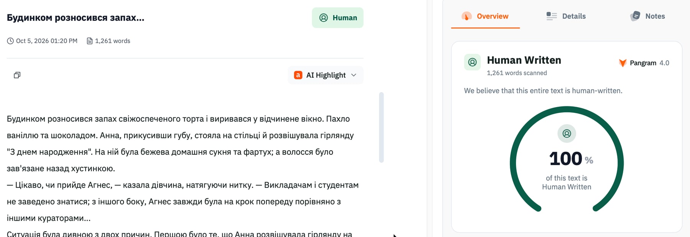Click the person icon inside the gauge

[567, 133]
